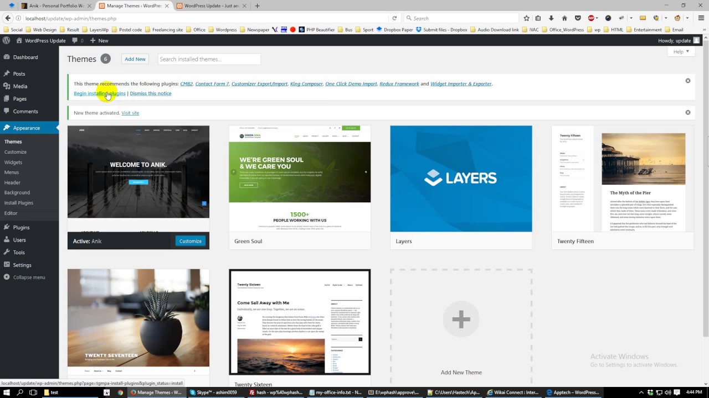Click the Pocket icon in Firefox toolbar

pyautogui.click(x=578, y=18)
